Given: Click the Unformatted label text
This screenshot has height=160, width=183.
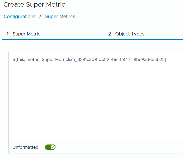Looking at the screenshot, I should pos(26,147).
